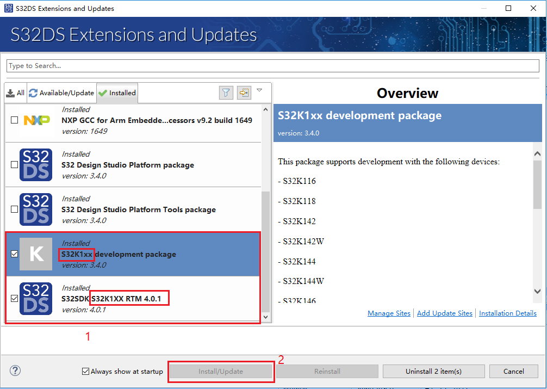Click the gray K icon of S32K1xx package
The image size is (547, 389).
tap(36, 254)
